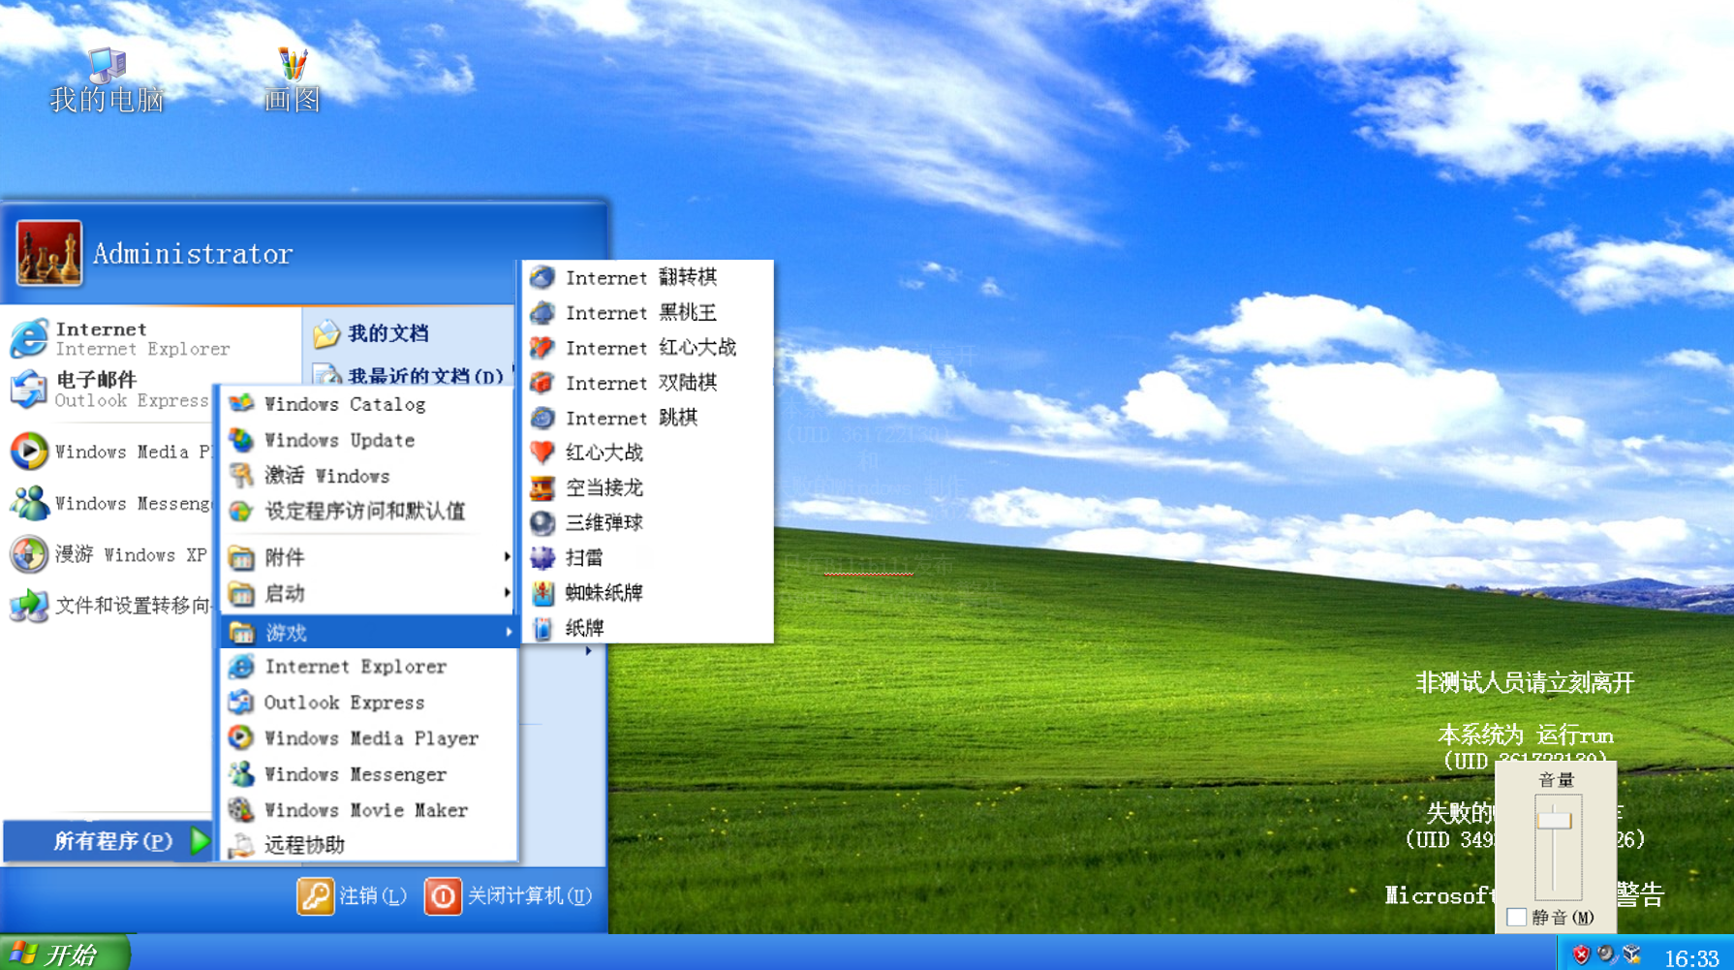
Task: Toggle the 静音(M) mute checkbox
Action: tap(1517, 917)
